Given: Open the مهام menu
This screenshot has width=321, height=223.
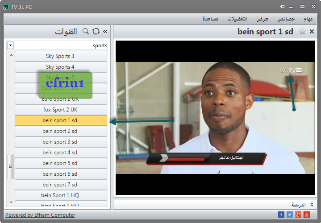Looking at the screenshot, I should (x=308, y=19).
